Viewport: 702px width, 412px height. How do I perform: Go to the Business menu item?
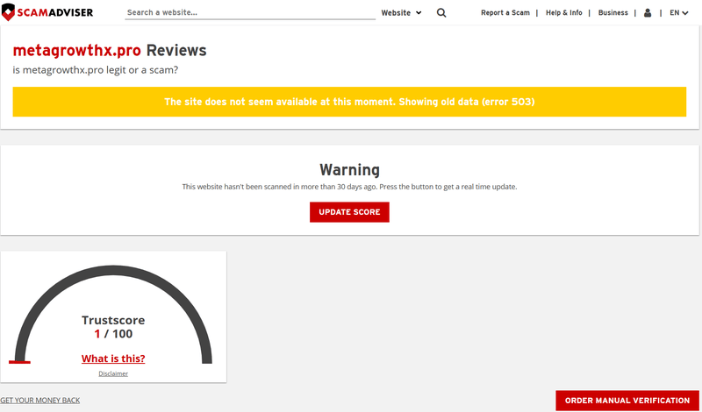click(612, 12)
